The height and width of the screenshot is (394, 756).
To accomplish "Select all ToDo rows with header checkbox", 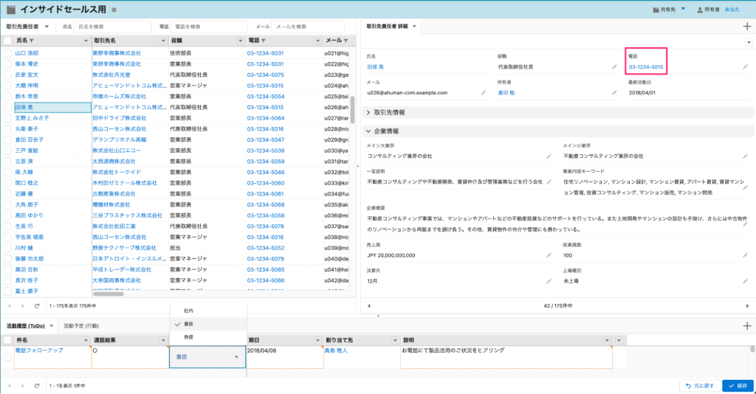I will (x=7, y=340).
